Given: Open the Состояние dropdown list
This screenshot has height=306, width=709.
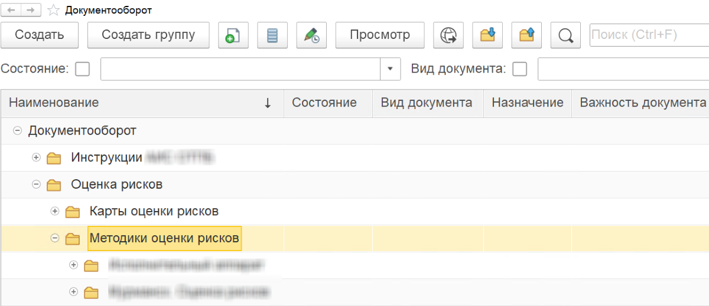Looking at the screenshot, I should point(390,69).
